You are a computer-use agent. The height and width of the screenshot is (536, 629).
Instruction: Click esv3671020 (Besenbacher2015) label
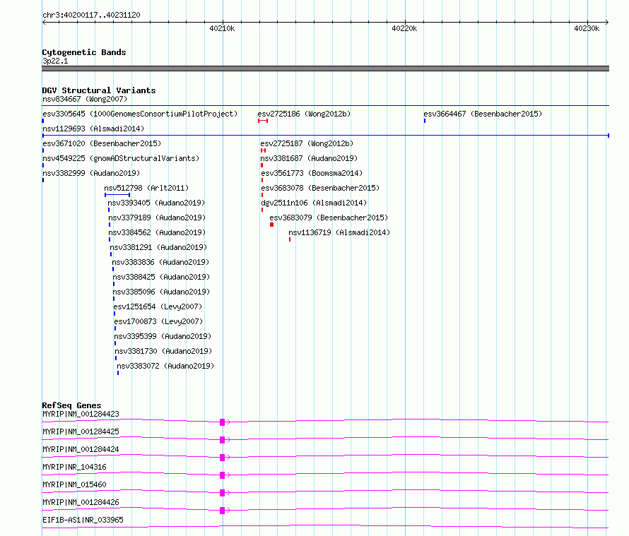102,143
